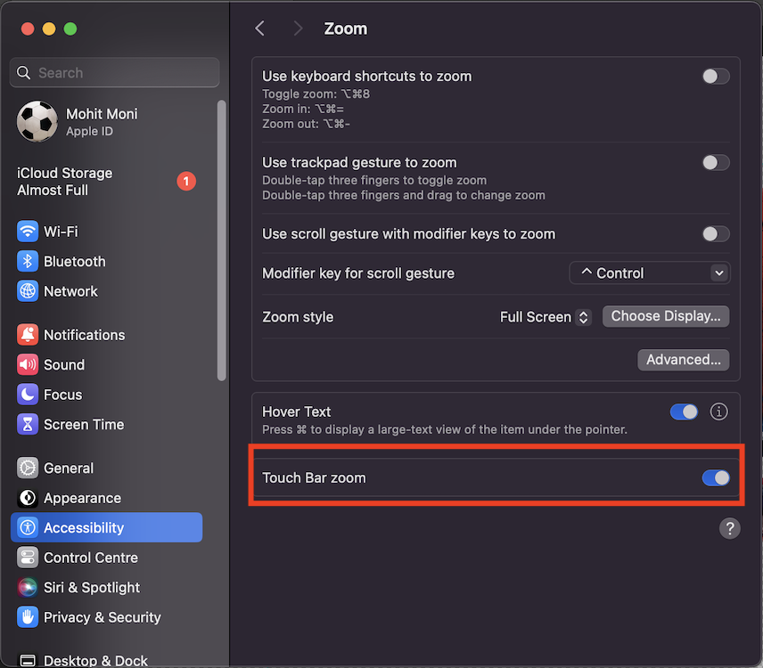Go back using the back chevron
Screen dimensions: 763x668
259,28
